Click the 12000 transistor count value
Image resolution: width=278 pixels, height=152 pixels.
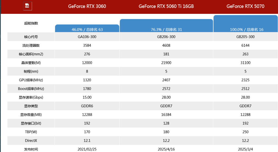click(87, 63)
